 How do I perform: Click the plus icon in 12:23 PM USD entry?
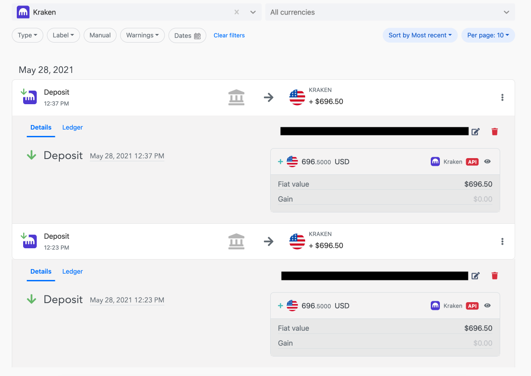[x=280, y=306]
